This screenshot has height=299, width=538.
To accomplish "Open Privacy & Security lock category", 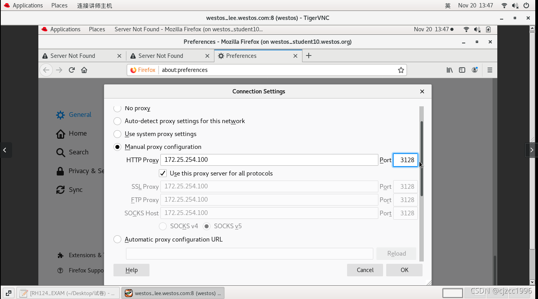I will 60,171.
